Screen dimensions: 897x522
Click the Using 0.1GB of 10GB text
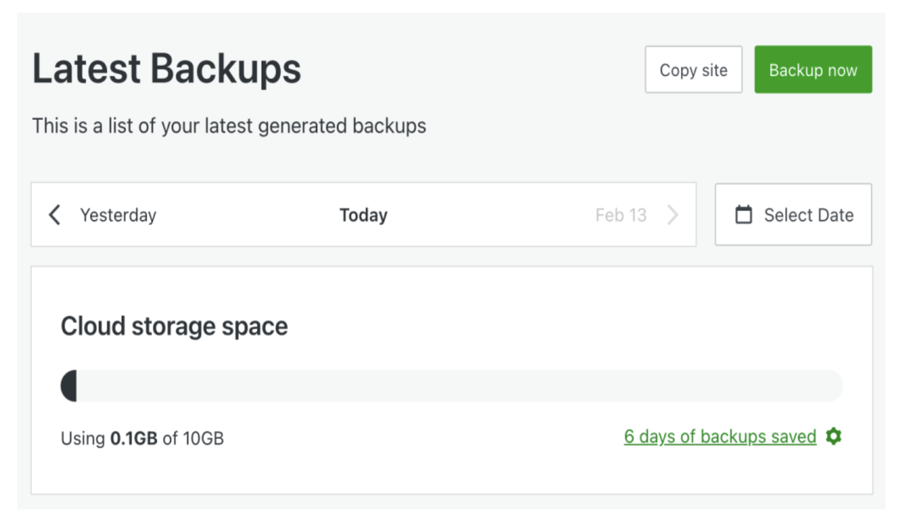pyautogui.click(x=142, y=438)
